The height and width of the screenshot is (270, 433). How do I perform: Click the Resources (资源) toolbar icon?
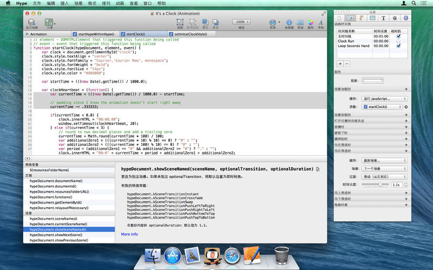(x=300, y=23)
